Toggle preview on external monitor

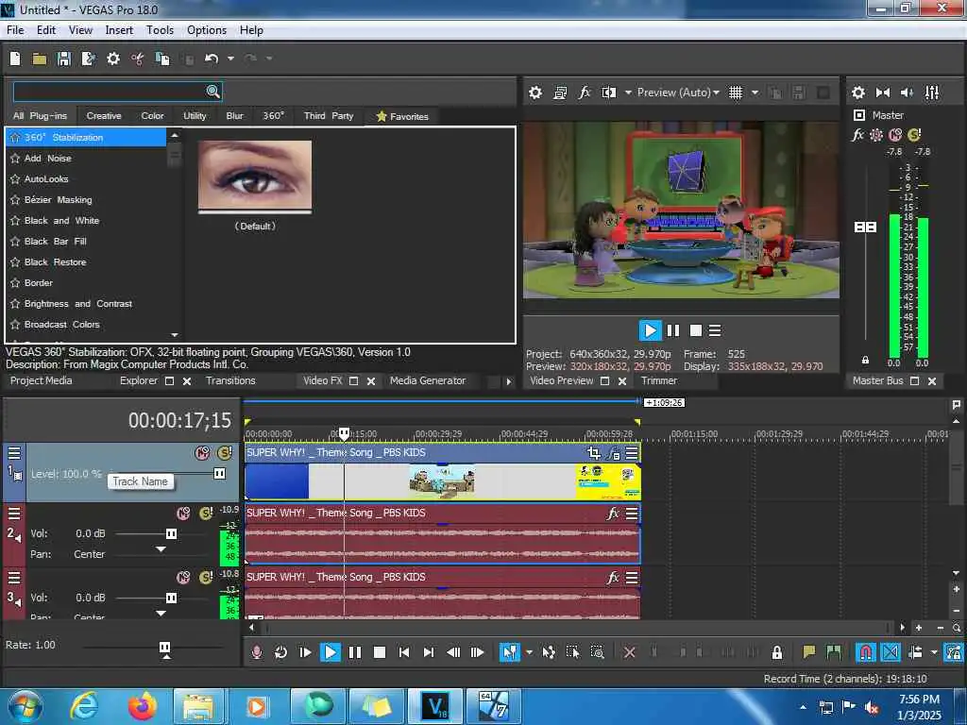[x=560, y=93]
